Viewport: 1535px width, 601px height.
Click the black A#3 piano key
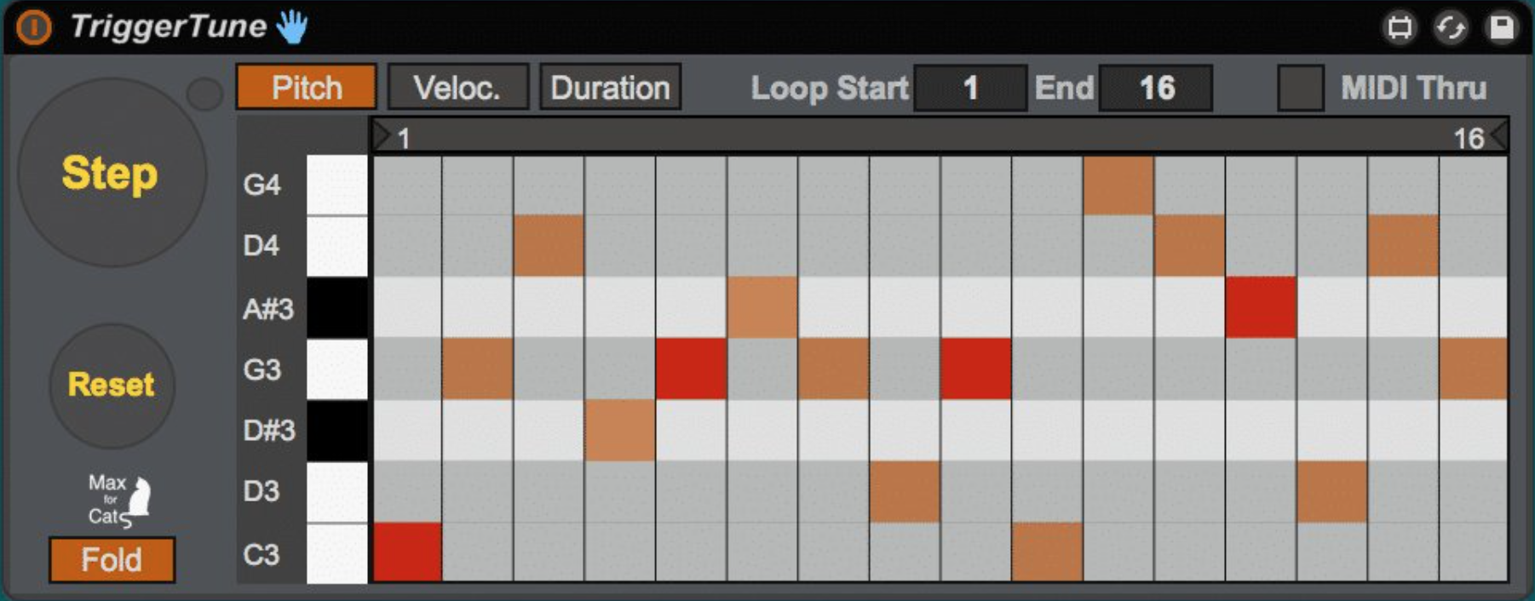pos(337,307)
